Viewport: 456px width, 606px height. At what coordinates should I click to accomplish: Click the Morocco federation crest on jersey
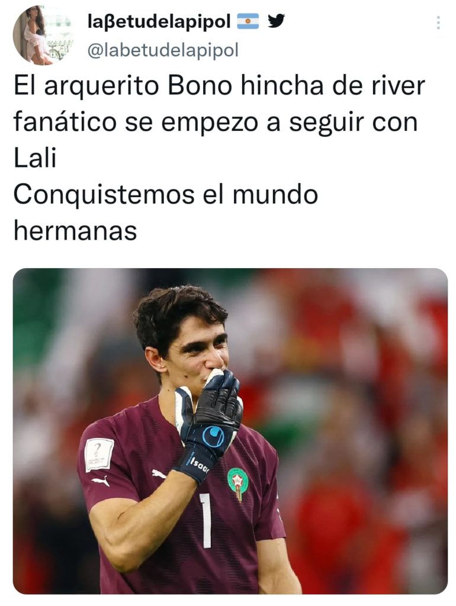click(237, 483)
